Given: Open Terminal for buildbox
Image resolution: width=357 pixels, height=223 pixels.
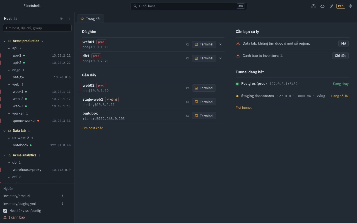Looking at the screenshot, I should 204,116.
